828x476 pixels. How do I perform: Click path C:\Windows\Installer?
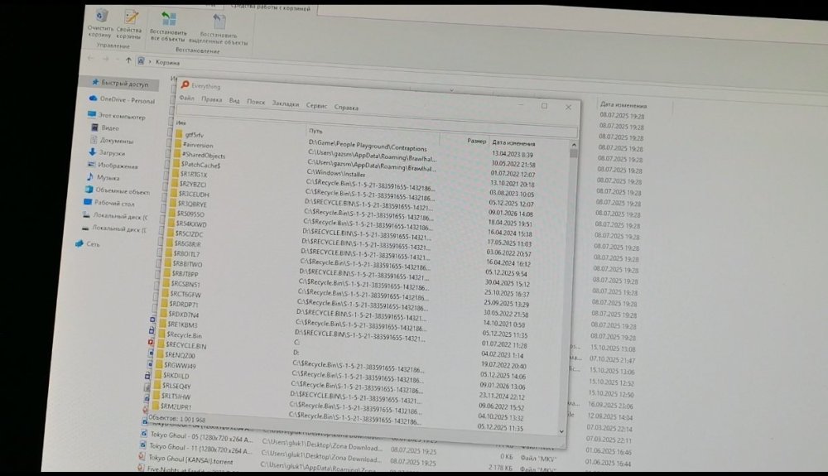[336, 173]
